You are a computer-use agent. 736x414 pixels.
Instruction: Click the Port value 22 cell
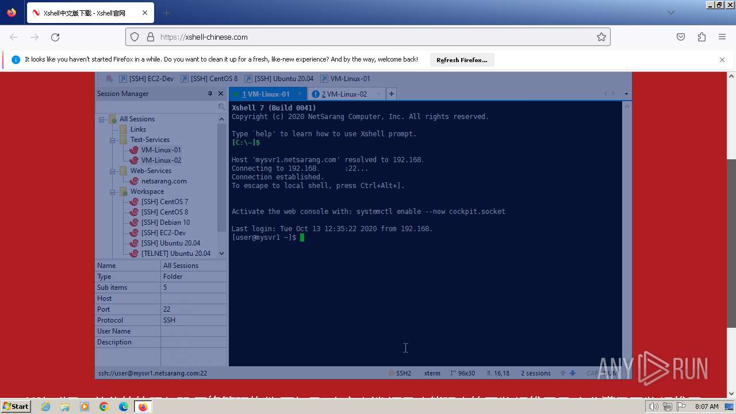pos(194,309)
